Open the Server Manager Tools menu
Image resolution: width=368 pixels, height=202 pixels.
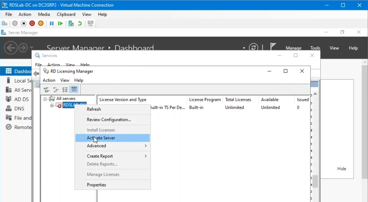click(315, 48)
